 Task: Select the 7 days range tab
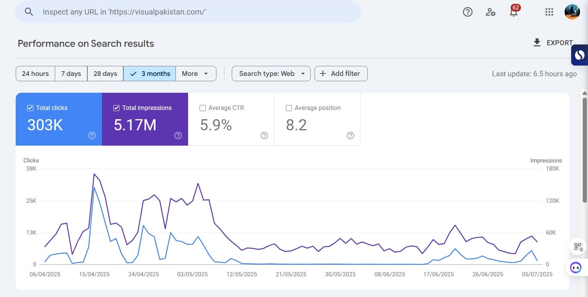pyautogui.click(x=71, y=74)
